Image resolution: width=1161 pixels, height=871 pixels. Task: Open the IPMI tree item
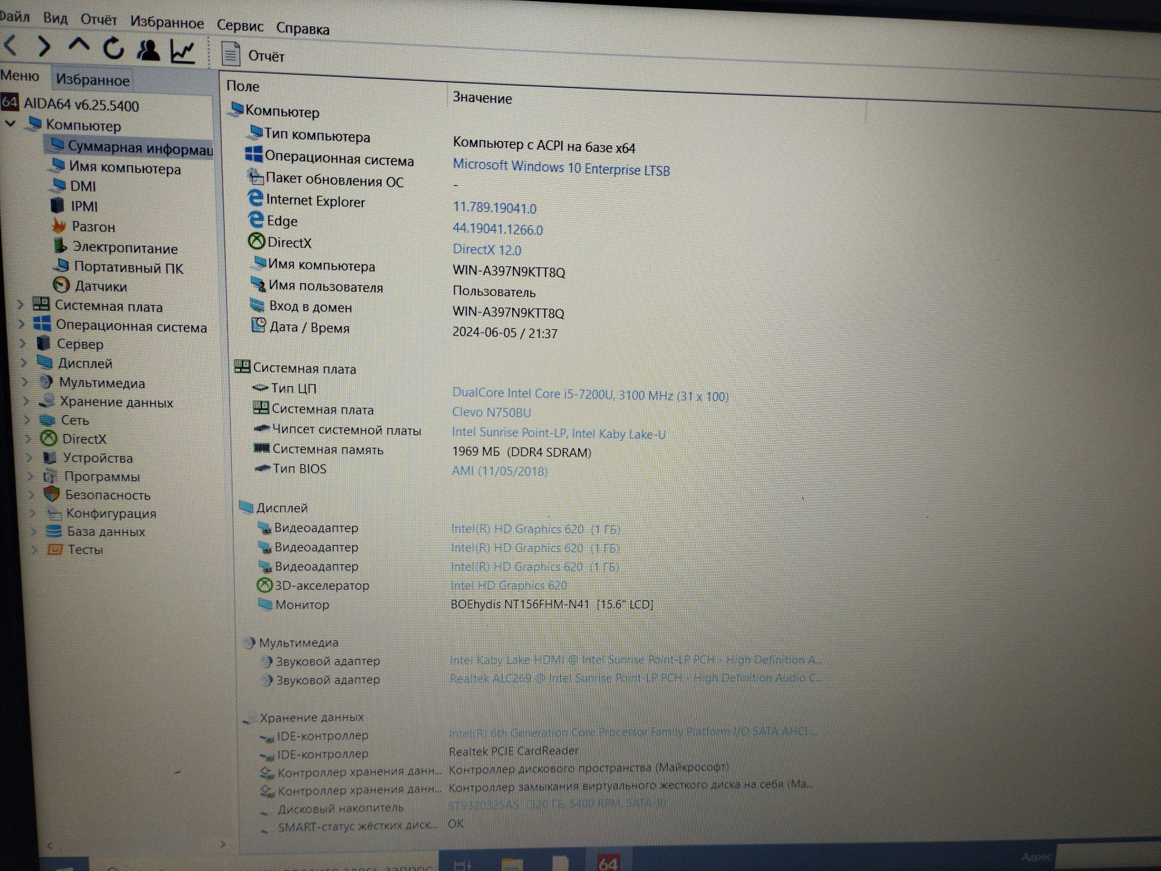(x=74, y=206)
